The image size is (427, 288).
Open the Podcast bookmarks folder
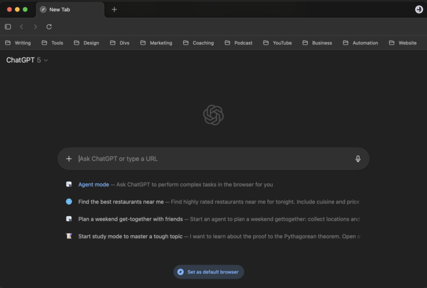pyautogui.click(x=238, y=43)
